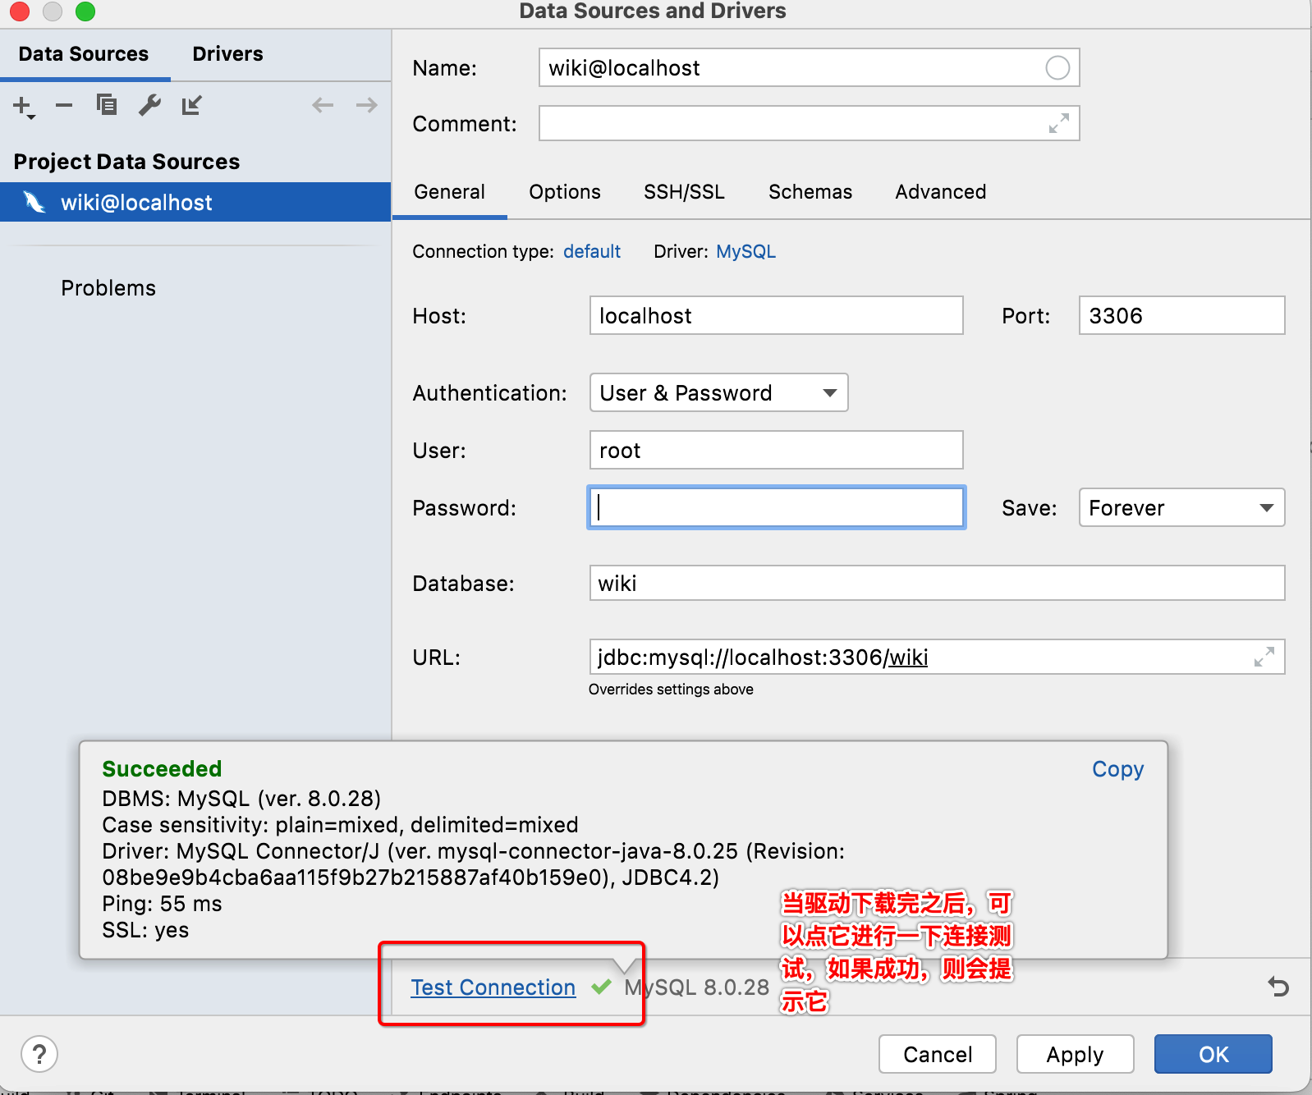Click the Project Data Sources heading
This screenshot has width=1312, height=1095.
(126, 162)
